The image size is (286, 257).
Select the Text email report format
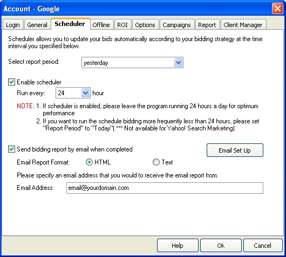(x=156, y=162)
